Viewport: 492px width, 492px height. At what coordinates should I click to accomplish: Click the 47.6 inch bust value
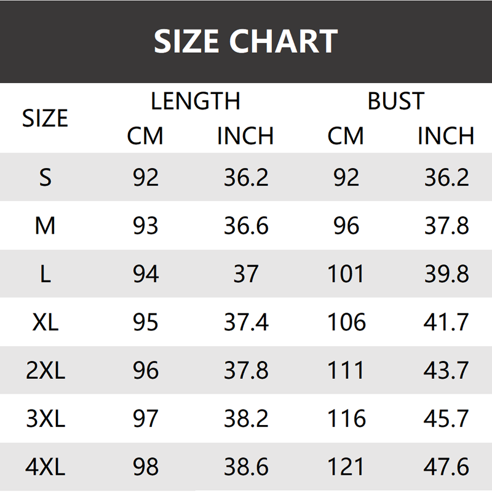pos(446,467)
